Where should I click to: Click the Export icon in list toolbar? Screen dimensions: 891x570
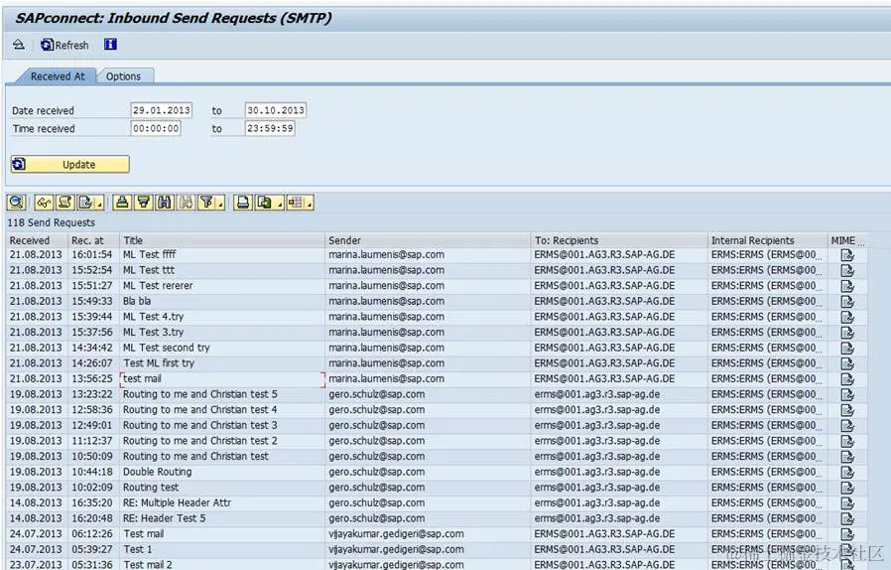[264, 203]
